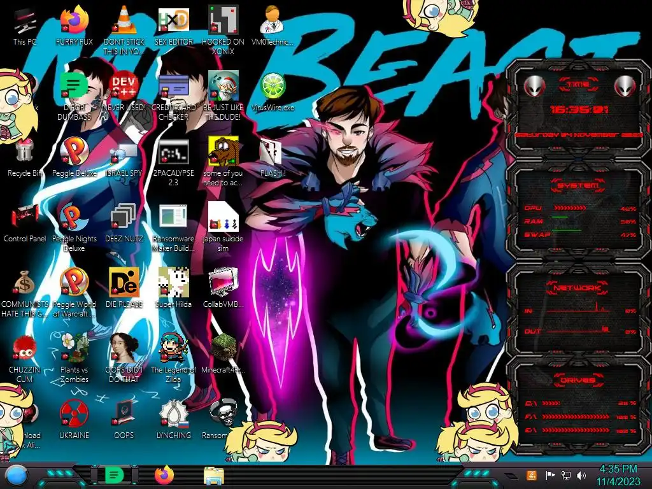Click the DRIVES widget header
The width and height of the screenshot is (652, 489).
tap(578, 380)
